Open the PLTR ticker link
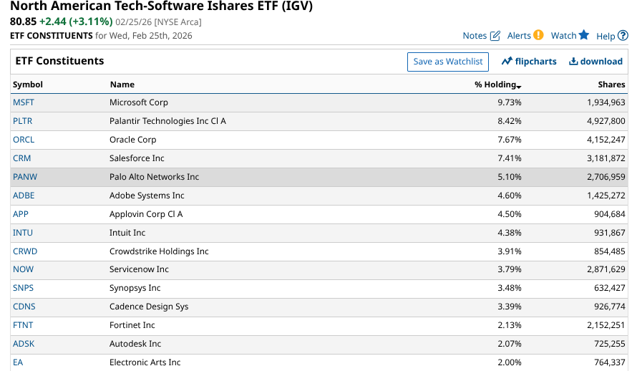Image resolution: width=632 pixels, height=371 pixels. (x=23, y=121)
